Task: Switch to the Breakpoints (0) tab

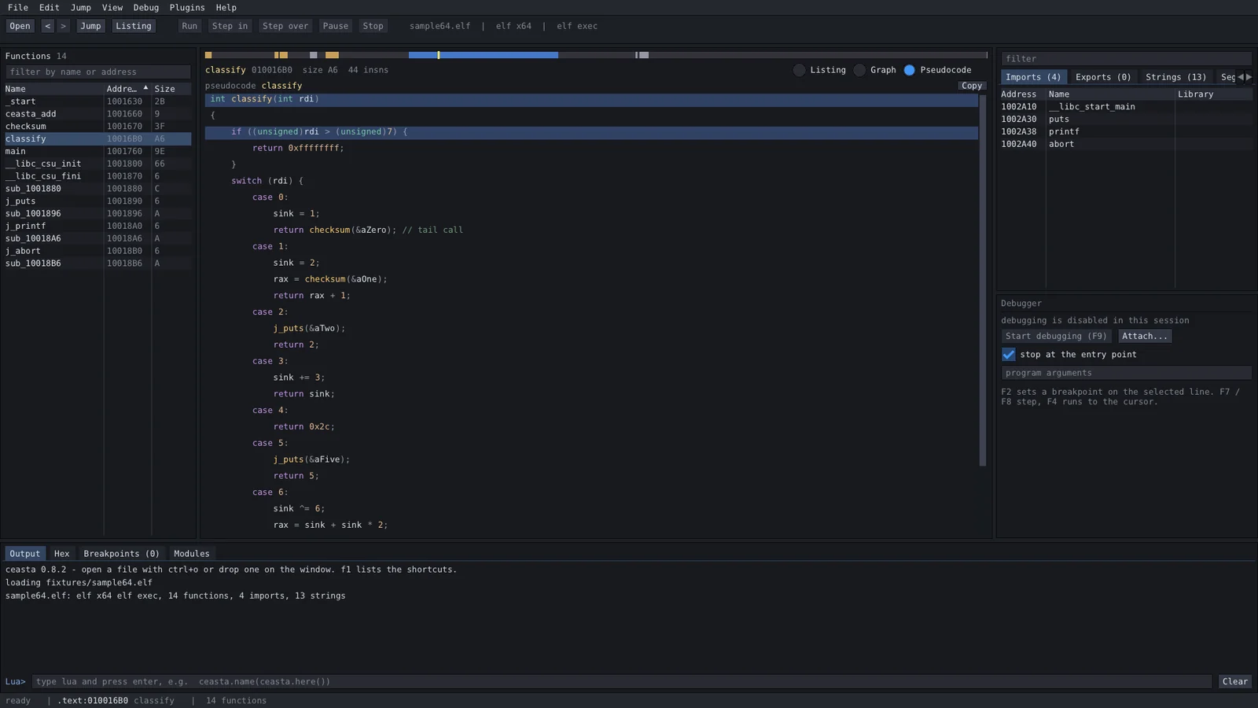Action: (x=121, y=554)
